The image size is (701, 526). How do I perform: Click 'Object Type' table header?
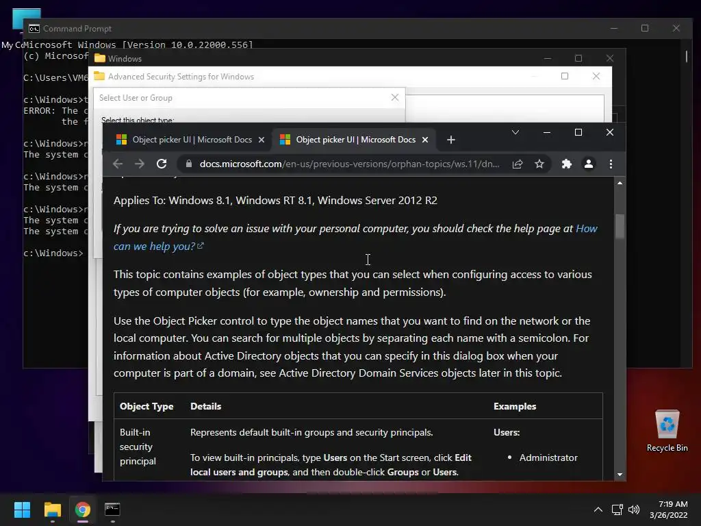pyautogui.click(x=146, y=406)
